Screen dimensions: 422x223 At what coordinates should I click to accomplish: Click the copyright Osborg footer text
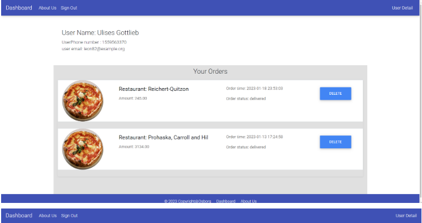click(188, 201)
